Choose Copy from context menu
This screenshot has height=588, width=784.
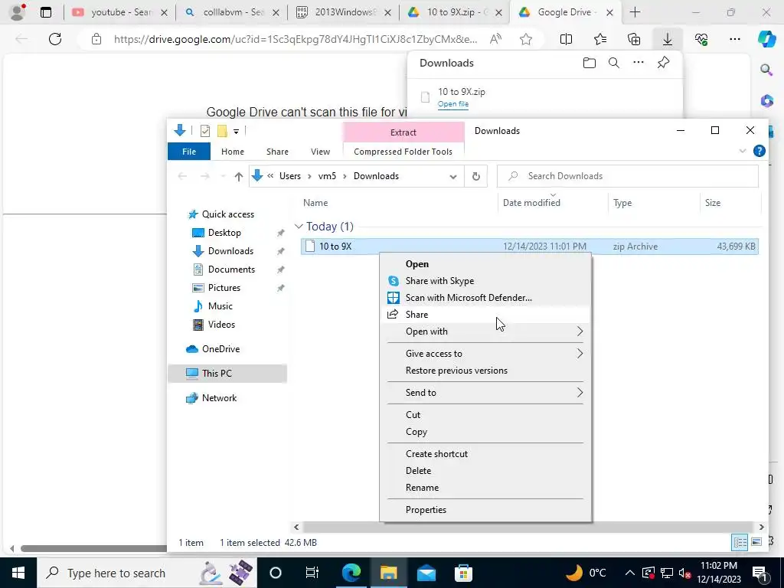tap(485, 432)
